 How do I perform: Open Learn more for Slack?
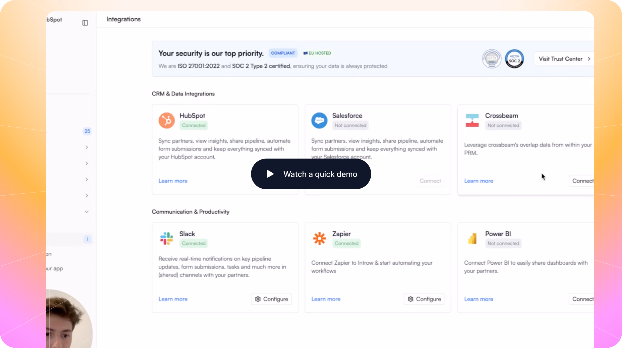tap(173, 299)
